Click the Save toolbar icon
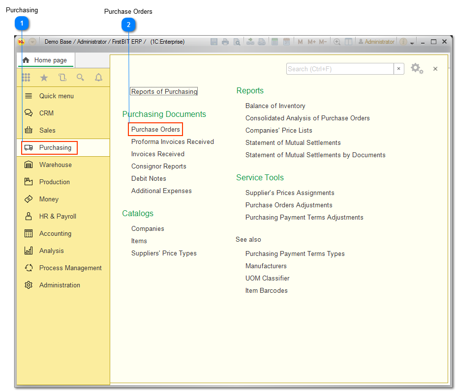 214,42
